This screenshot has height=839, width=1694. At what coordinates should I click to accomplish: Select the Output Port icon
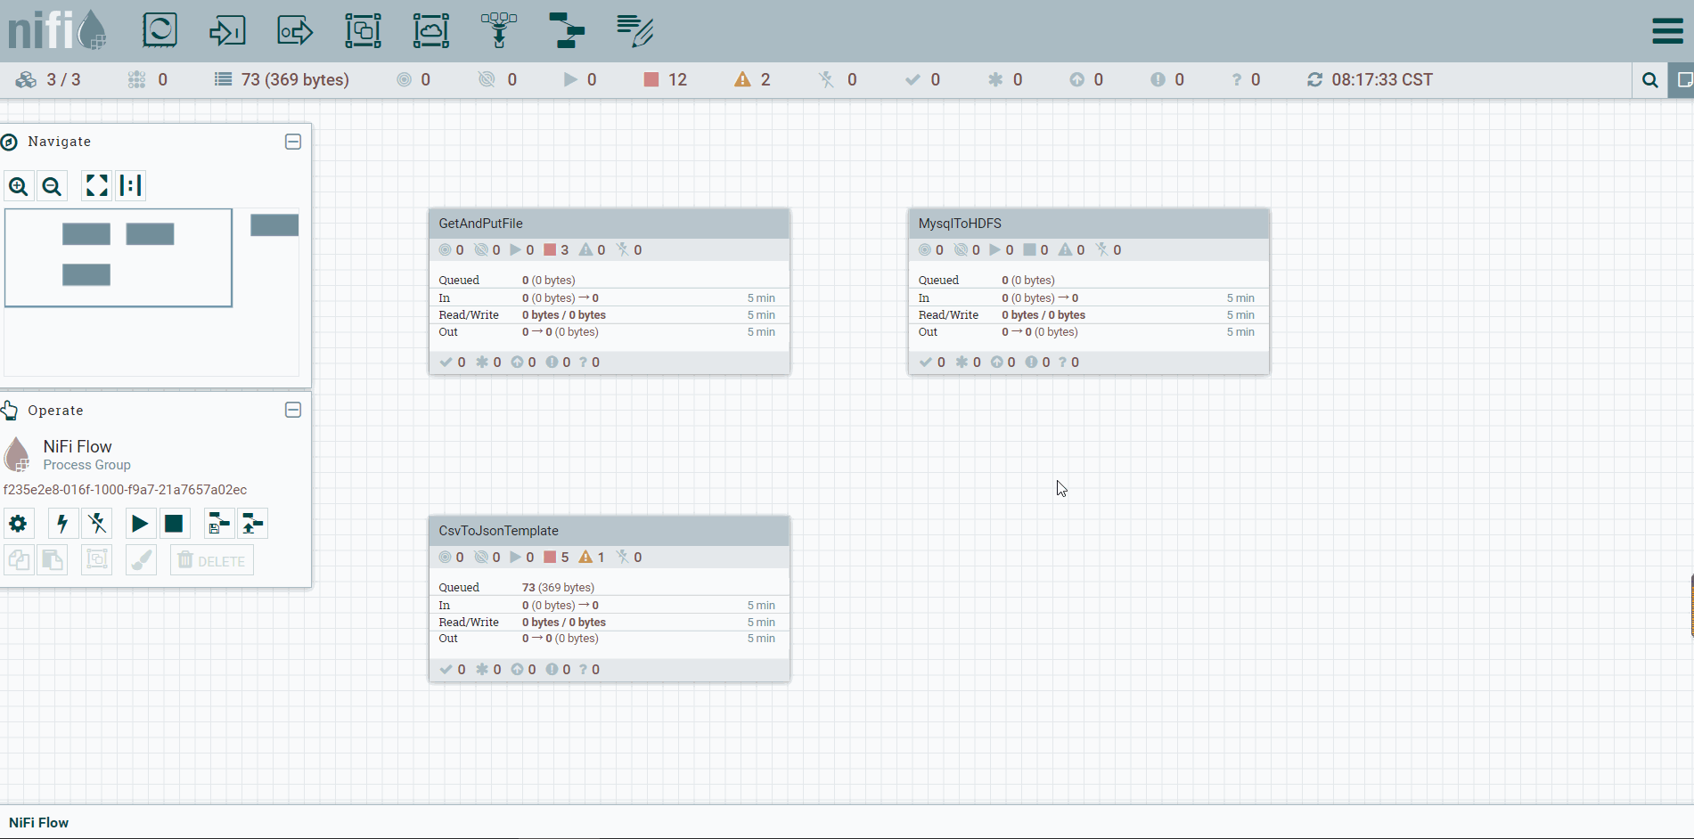pos(295,30)
